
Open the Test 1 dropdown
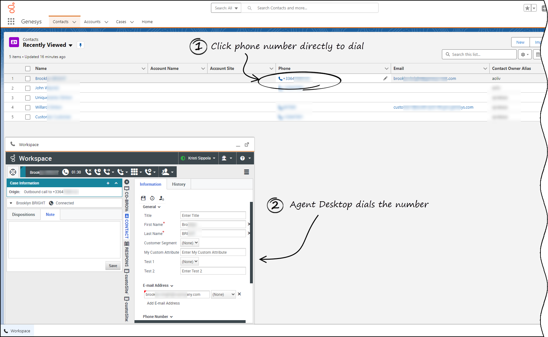point(190,261)
